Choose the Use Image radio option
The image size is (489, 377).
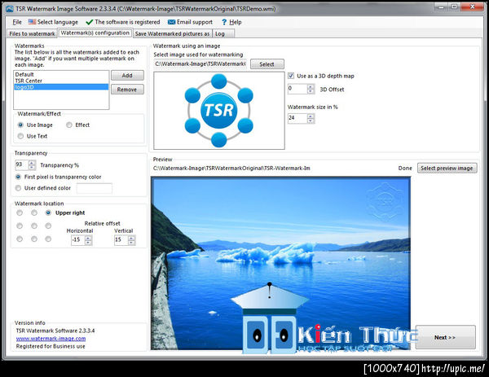(20, 125)
